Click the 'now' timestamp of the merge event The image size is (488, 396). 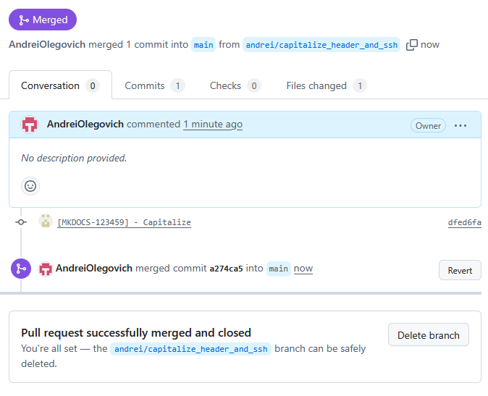(x=303, y=269)
